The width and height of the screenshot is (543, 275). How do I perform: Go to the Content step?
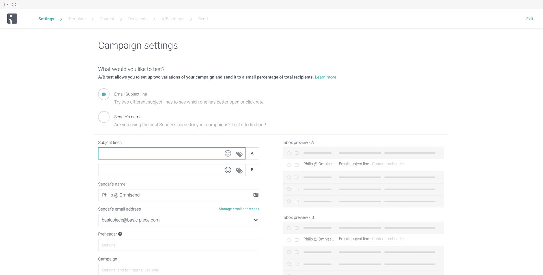[107, 19]
